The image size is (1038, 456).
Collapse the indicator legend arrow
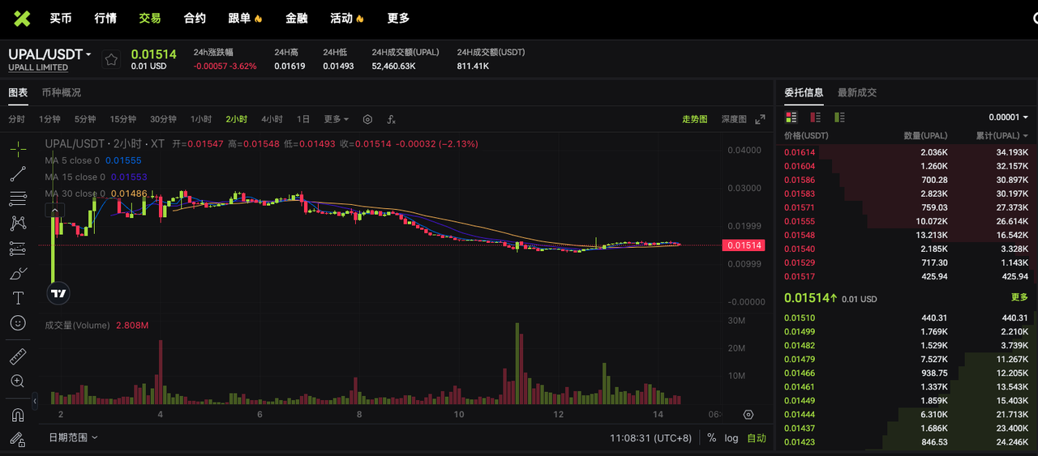[55, 211]
